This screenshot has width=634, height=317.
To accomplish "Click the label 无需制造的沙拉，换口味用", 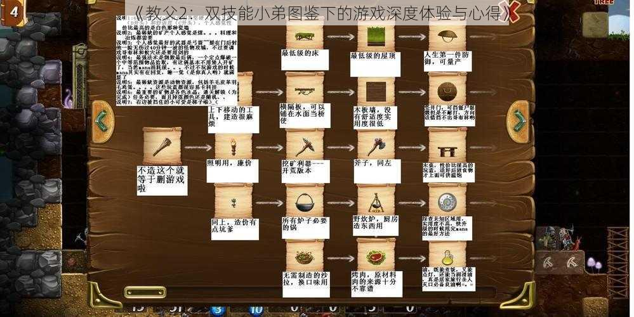I will click(306, 284).
